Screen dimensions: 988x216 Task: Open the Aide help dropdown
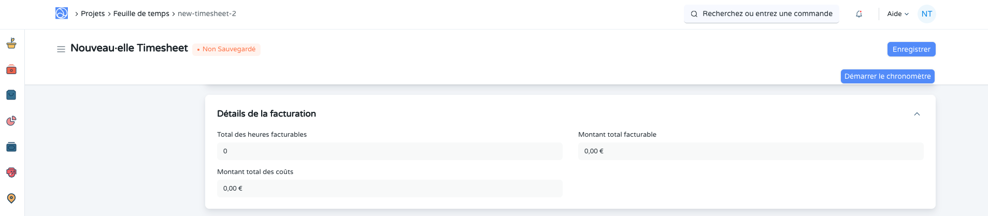pyautogui.click(x=898, y=14)
